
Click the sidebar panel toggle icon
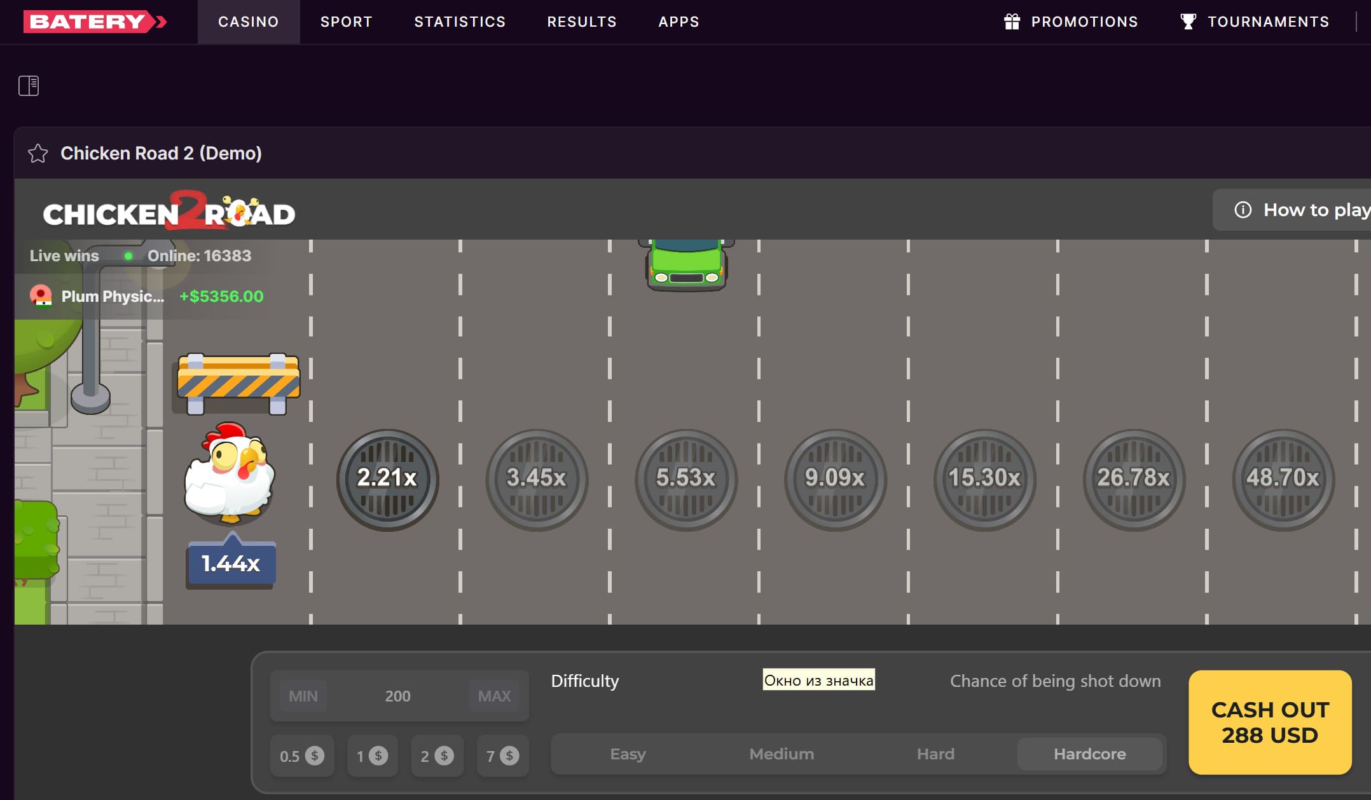(x=29, y=85)
